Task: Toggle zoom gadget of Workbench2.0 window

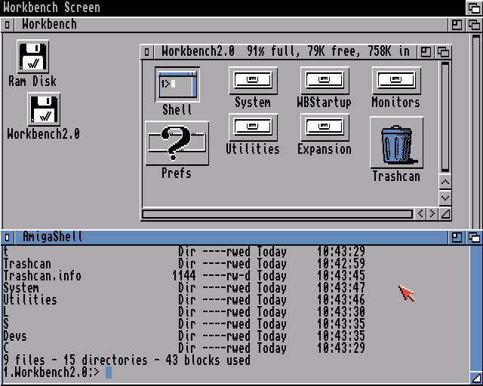Action: (x=426, y=52)
